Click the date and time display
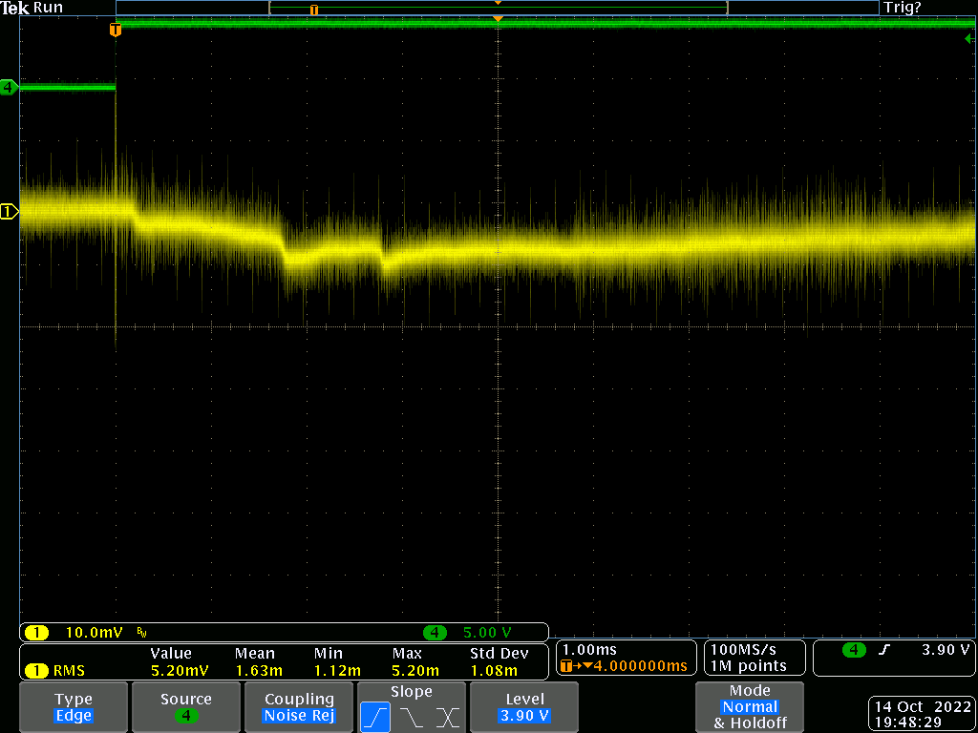978x733 pixels. pyautogui.click(x=921, y=714)
